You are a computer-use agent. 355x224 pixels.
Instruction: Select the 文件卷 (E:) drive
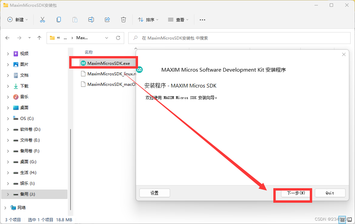point(30,140)
